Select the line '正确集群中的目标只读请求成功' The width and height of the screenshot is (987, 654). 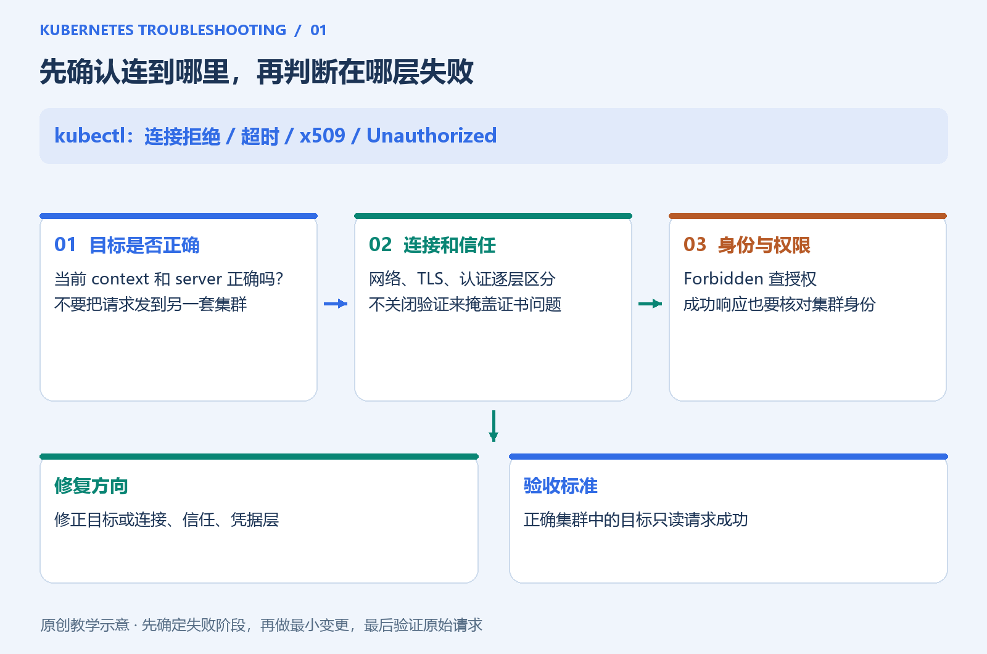point(636,519)
